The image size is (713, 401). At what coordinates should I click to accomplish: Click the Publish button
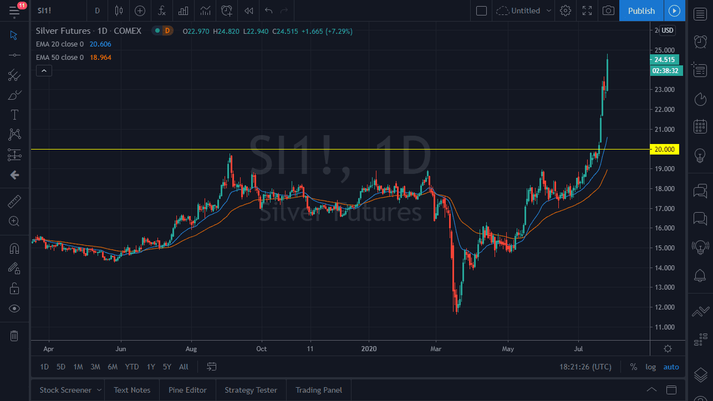coord(641,11)
